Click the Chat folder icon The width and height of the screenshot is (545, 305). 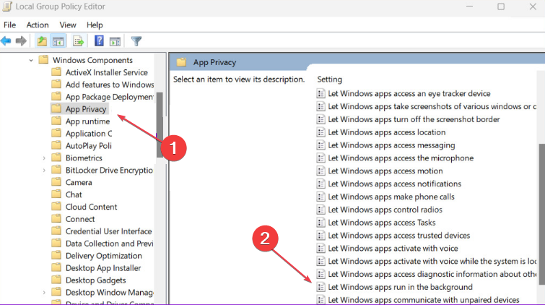[56, 194]
